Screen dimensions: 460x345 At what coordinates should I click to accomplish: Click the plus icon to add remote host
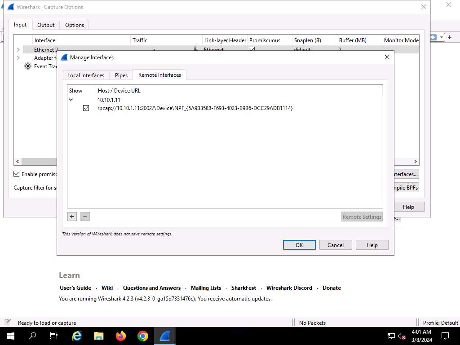[x=72, y=217]
